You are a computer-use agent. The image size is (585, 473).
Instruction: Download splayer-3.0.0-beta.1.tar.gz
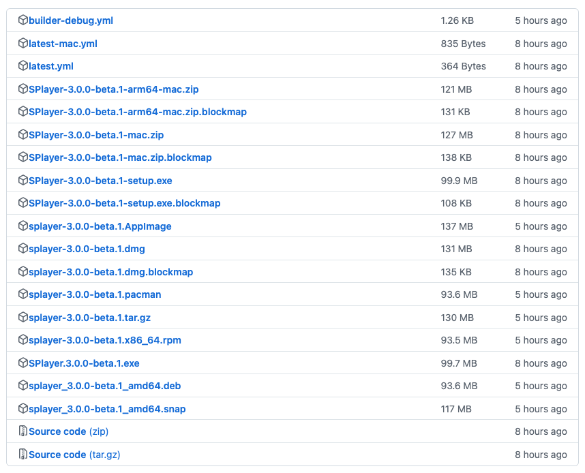click(89, 318)
